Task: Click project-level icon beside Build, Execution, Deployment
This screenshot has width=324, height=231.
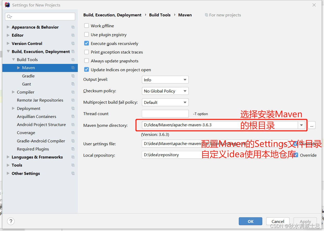Action: tap(73, 51)
